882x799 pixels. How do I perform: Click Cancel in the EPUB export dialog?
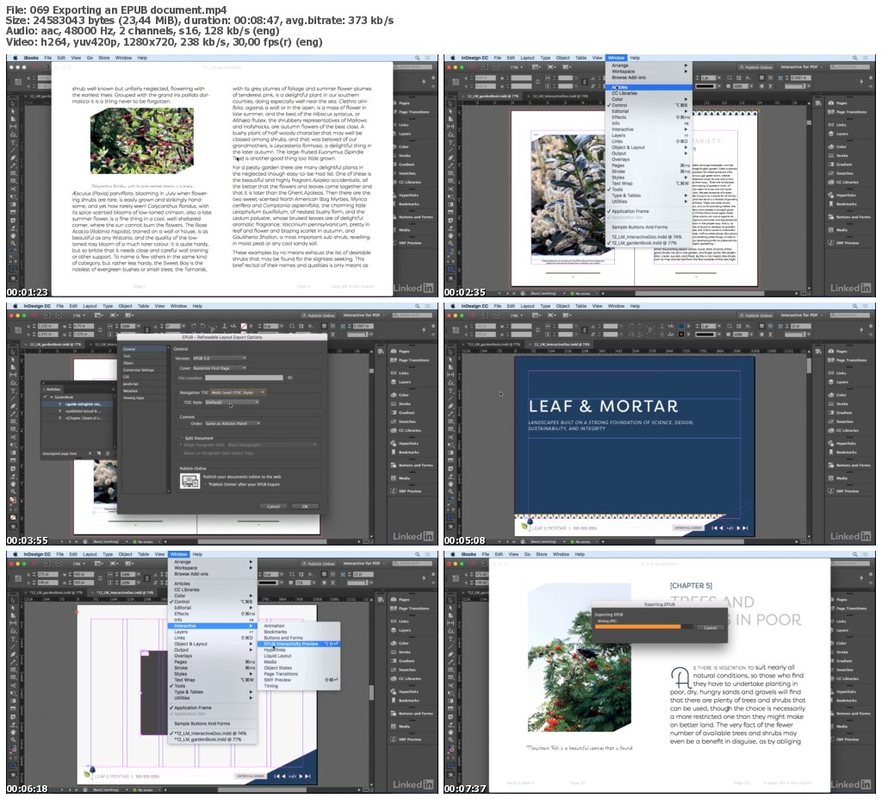(273, 506)
